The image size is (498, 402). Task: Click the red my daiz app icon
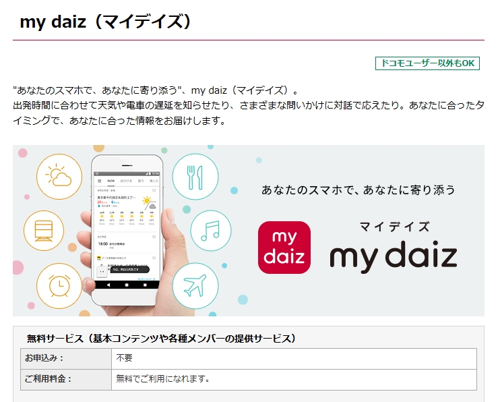[x=284, y=248]
